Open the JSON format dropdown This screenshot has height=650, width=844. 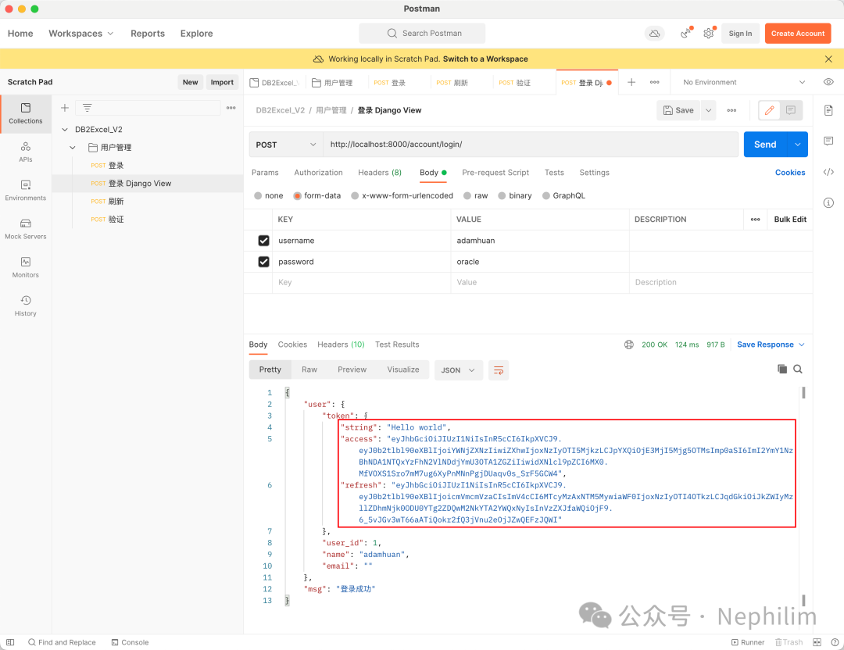point(458,370)
